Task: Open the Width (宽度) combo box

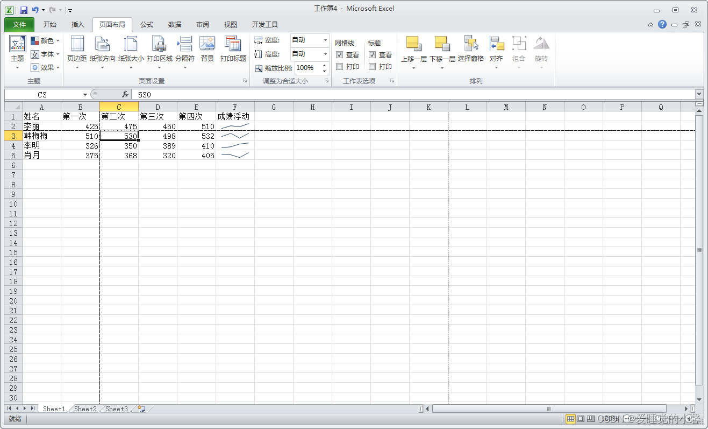Action: [x=310, y=40]
